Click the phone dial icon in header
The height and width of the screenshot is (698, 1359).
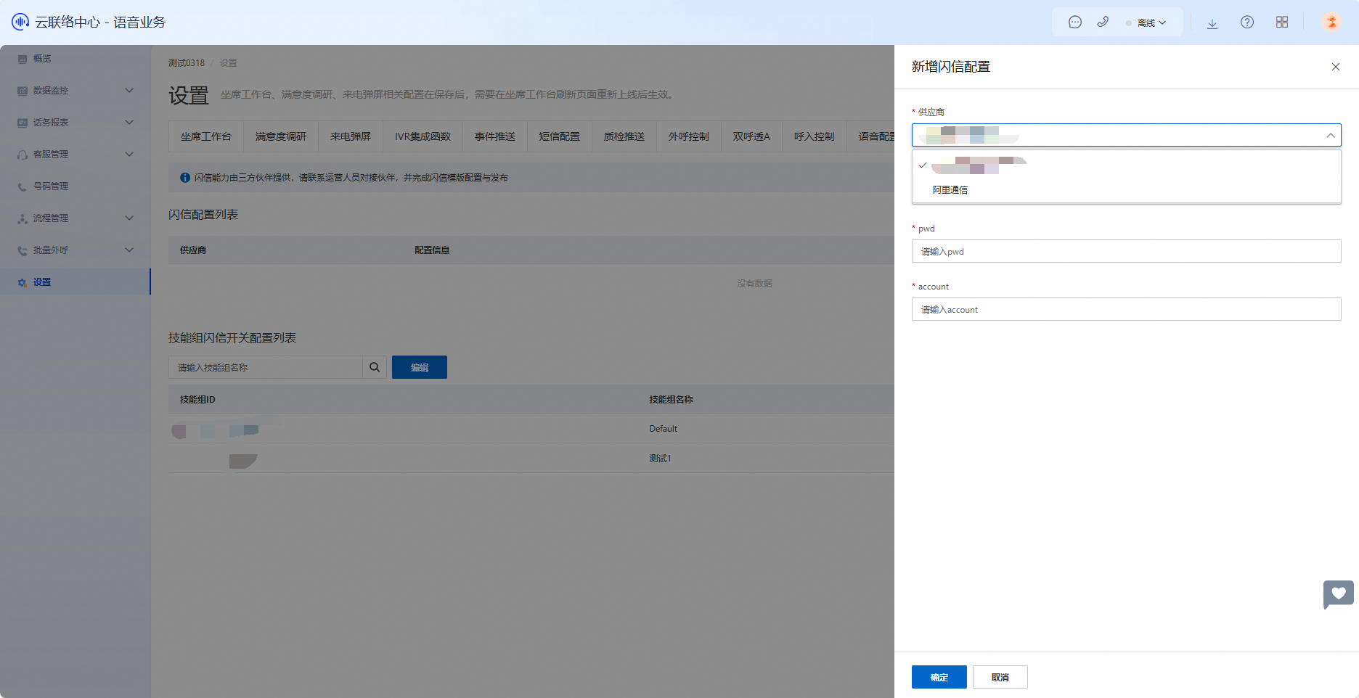point(1103,22)
